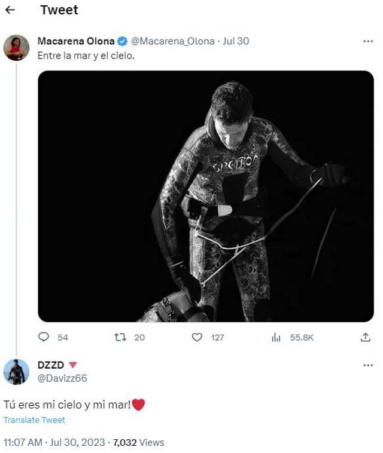
Task: Open the @Davizz66 handle
Action: pos(62,378)
